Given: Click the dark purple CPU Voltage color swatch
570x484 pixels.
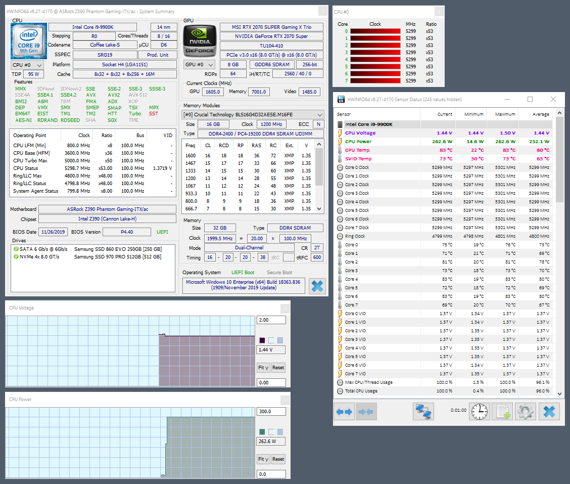Looking at the screenshot, I should (x=262, y=340).
